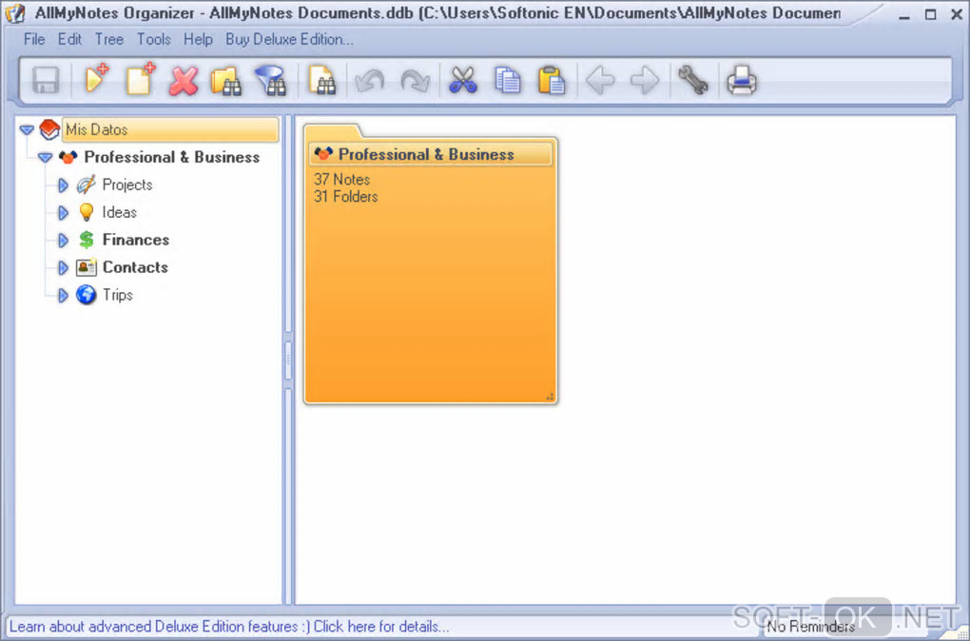Click the Trips globe icon
970x641 pixels.
86,295
